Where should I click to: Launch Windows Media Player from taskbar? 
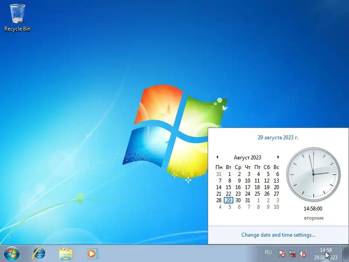(x=92, y=254)
